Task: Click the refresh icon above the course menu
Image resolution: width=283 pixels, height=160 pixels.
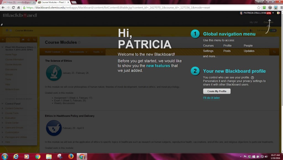Action: (28, 40)
